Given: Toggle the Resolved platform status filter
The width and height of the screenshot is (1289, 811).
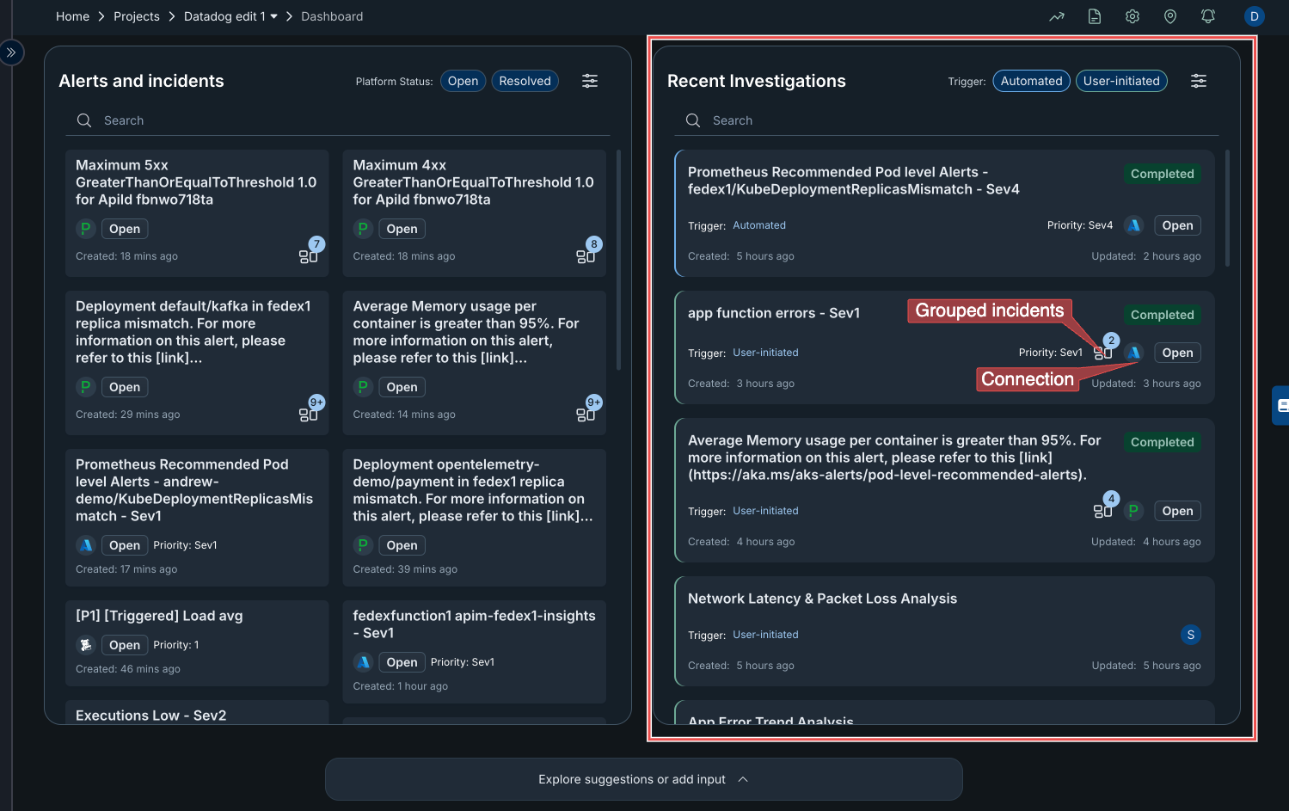Looking at the screenshot, I should point(525,81).
